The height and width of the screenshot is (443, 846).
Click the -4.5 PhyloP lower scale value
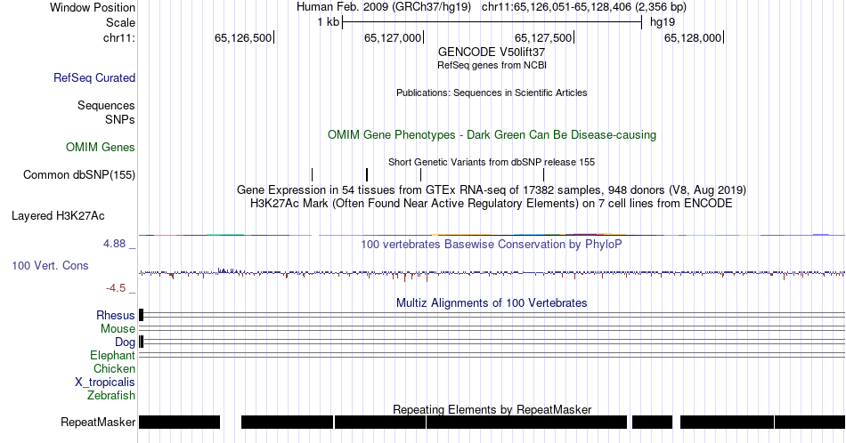[x=116, y=288]
